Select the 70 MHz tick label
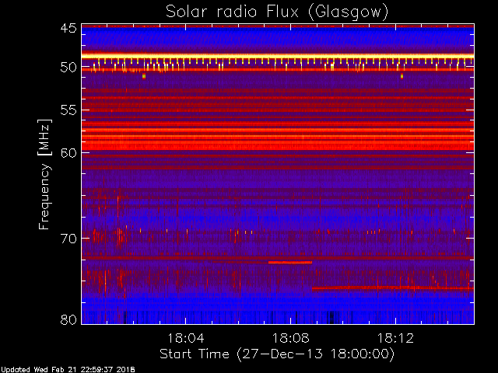This screenshot has width=498, height=373. coord(68,238)
